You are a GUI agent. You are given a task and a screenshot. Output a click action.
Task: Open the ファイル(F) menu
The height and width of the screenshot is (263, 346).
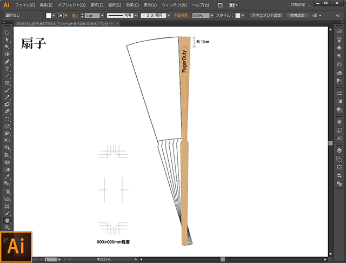[25, 5]
